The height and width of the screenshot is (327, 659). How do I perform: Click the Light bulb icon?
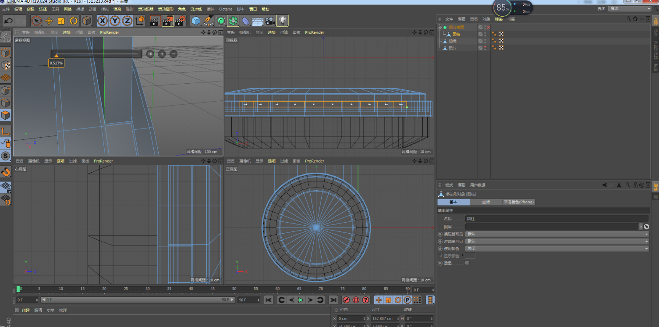pos(283,21)
